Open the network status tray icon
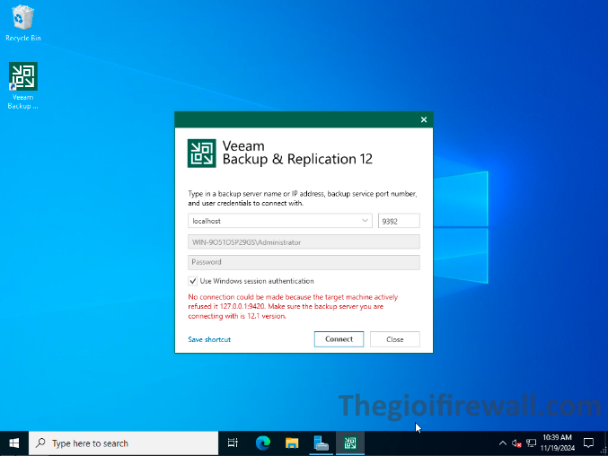Viewport: 608px width, 456px height. pos(531,443)
